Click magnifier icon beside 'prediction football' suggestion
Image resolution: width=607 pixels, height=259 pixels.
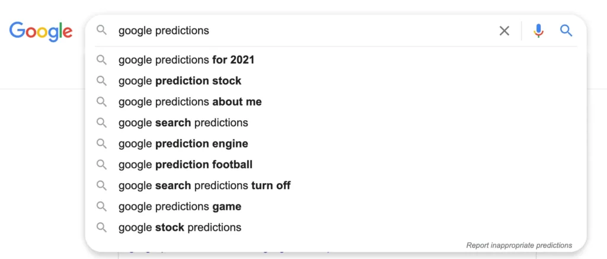coord(101,165)
